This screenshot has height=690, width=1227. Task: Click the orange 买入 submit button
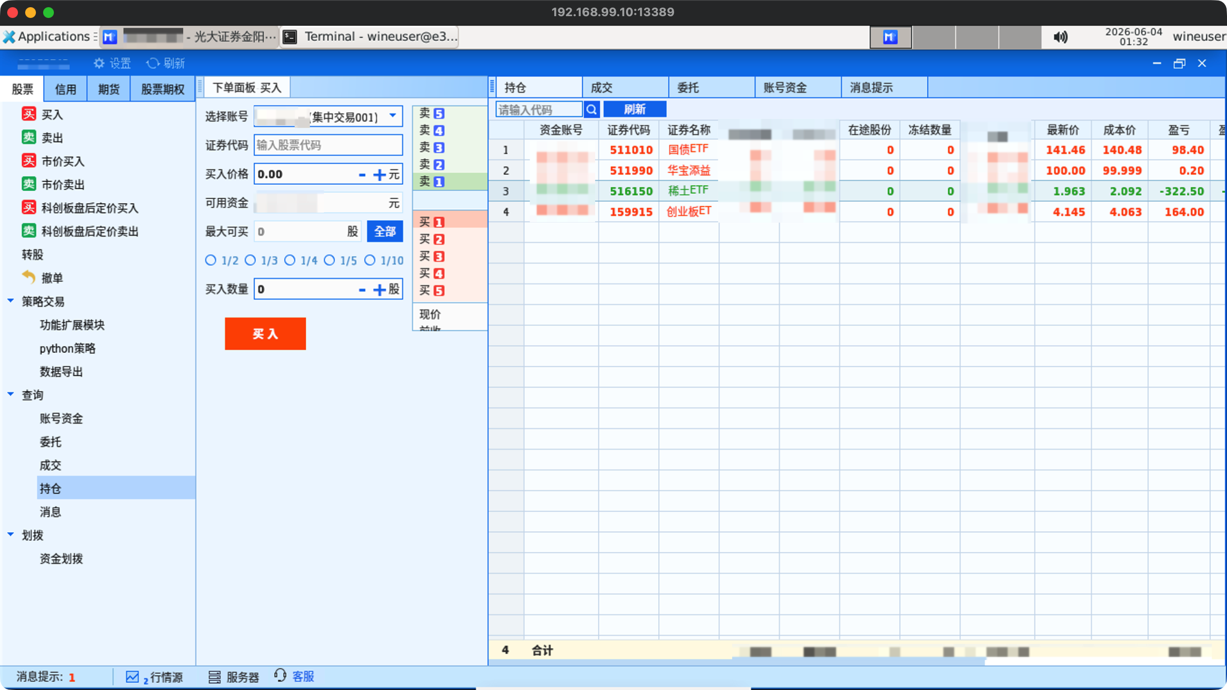265,334
